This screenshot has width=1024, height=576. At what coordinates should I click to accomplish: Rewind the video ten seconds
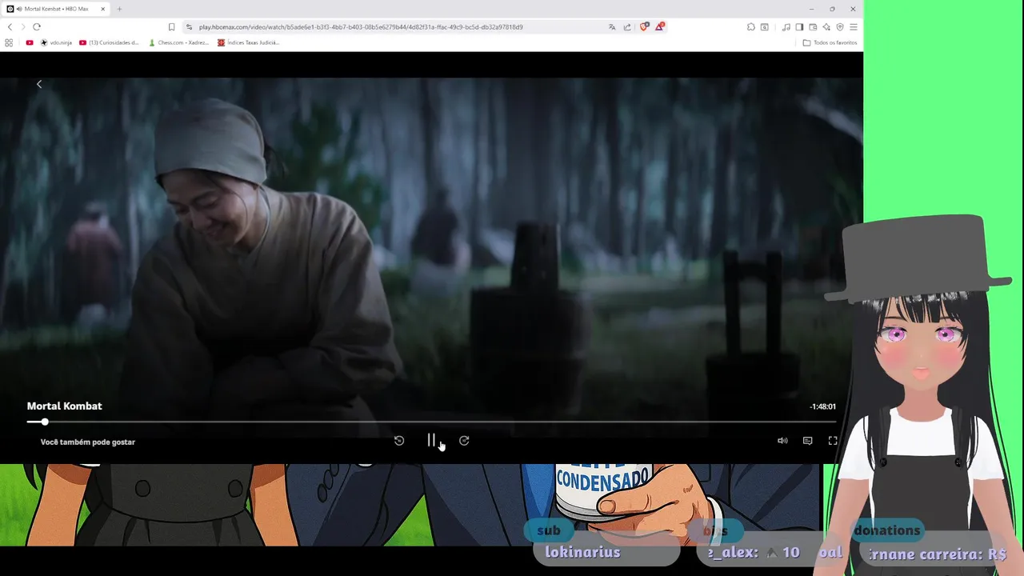[x=399, y=441]
